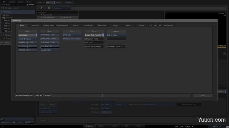Toggle Consider Audio Head/Tail option
This screenshot has height=128, width=229.
coord(94,35)
